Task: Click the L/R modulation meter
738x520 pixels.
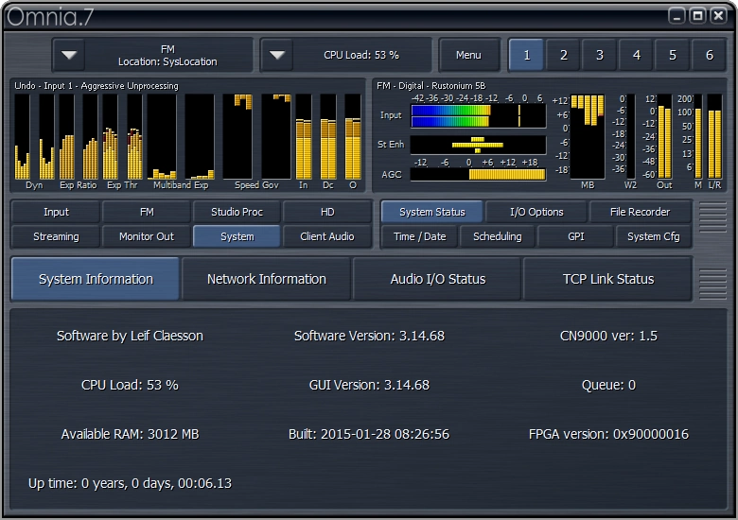Action: (714, 137)
